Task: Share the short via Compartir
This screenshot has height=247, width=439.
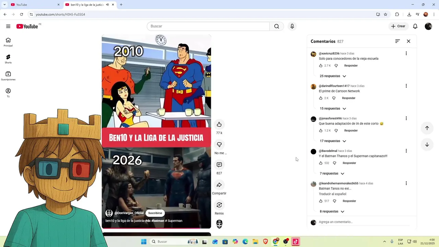Action: (x=219, y=185)
